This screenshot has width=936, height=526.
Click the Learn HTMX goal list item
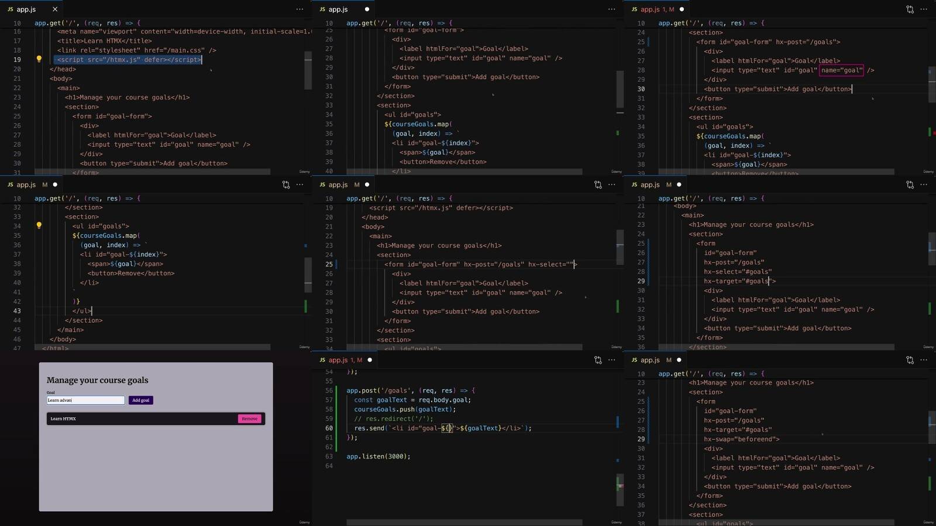coord(140,419)
